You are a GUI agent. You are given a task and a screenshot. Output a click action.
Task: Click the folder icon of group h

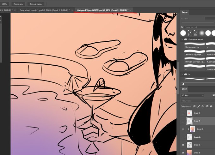(185, 74)
